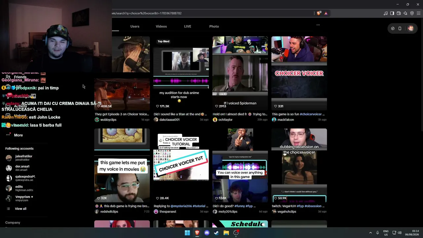Open dakotaaaa001 creator profile link
423x238 pixels.
(170, 120)
